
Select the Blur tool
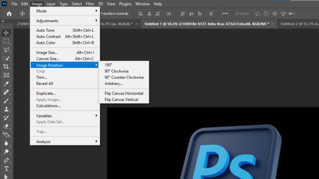tap(6, 143)
